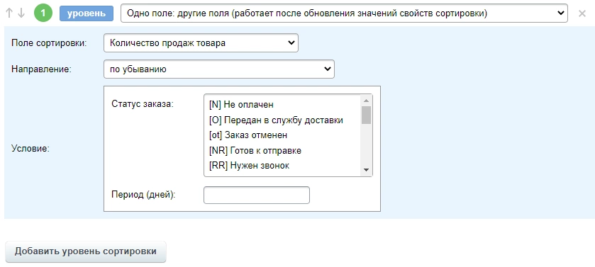This screenshot has width=595, height=267.
Task: Open the 'Поле сортировки' dropdown
Action: (201, 42)
